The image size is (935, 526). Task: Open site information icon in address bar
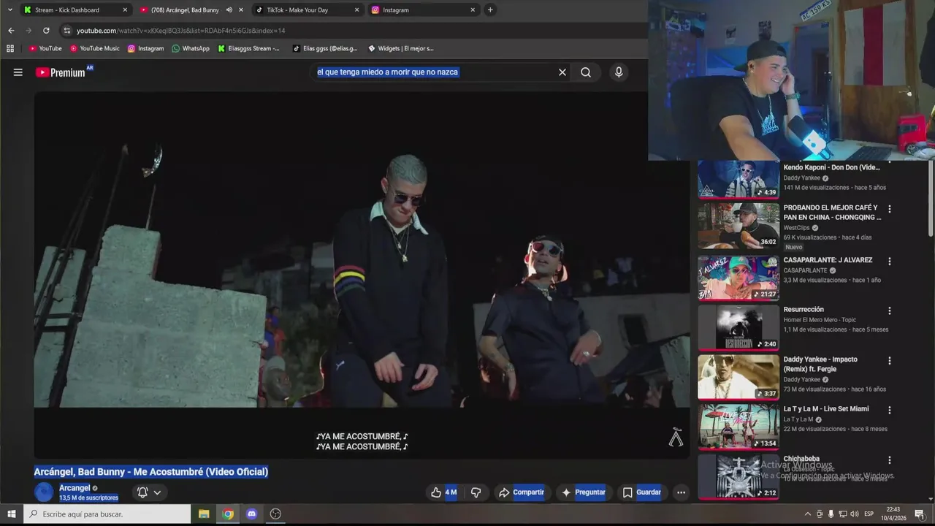pos(67,31)
